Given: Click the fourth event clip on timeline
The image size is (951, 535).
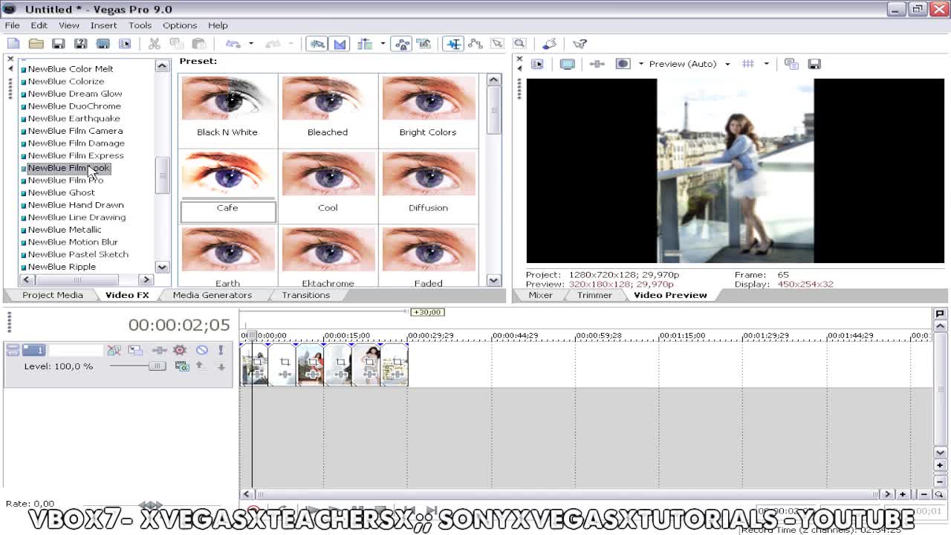Looking at the screenshot, I should (x=340, y=364).
